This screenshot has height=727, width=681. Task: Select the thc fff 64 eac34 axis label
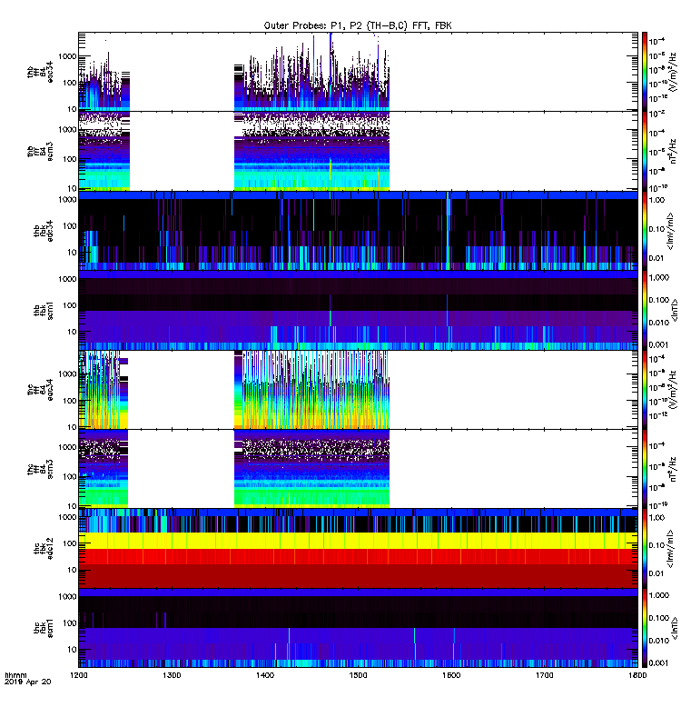tap(40, 390)
